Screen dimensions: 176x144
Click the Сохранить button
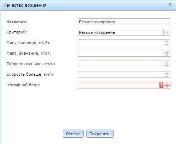(x=100, y=134)
